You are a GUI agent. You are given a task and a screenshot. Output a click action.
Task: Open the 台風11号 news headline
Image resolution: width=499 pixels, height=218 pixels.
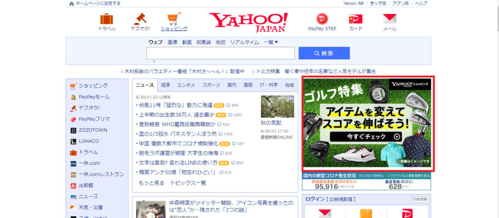175,105
